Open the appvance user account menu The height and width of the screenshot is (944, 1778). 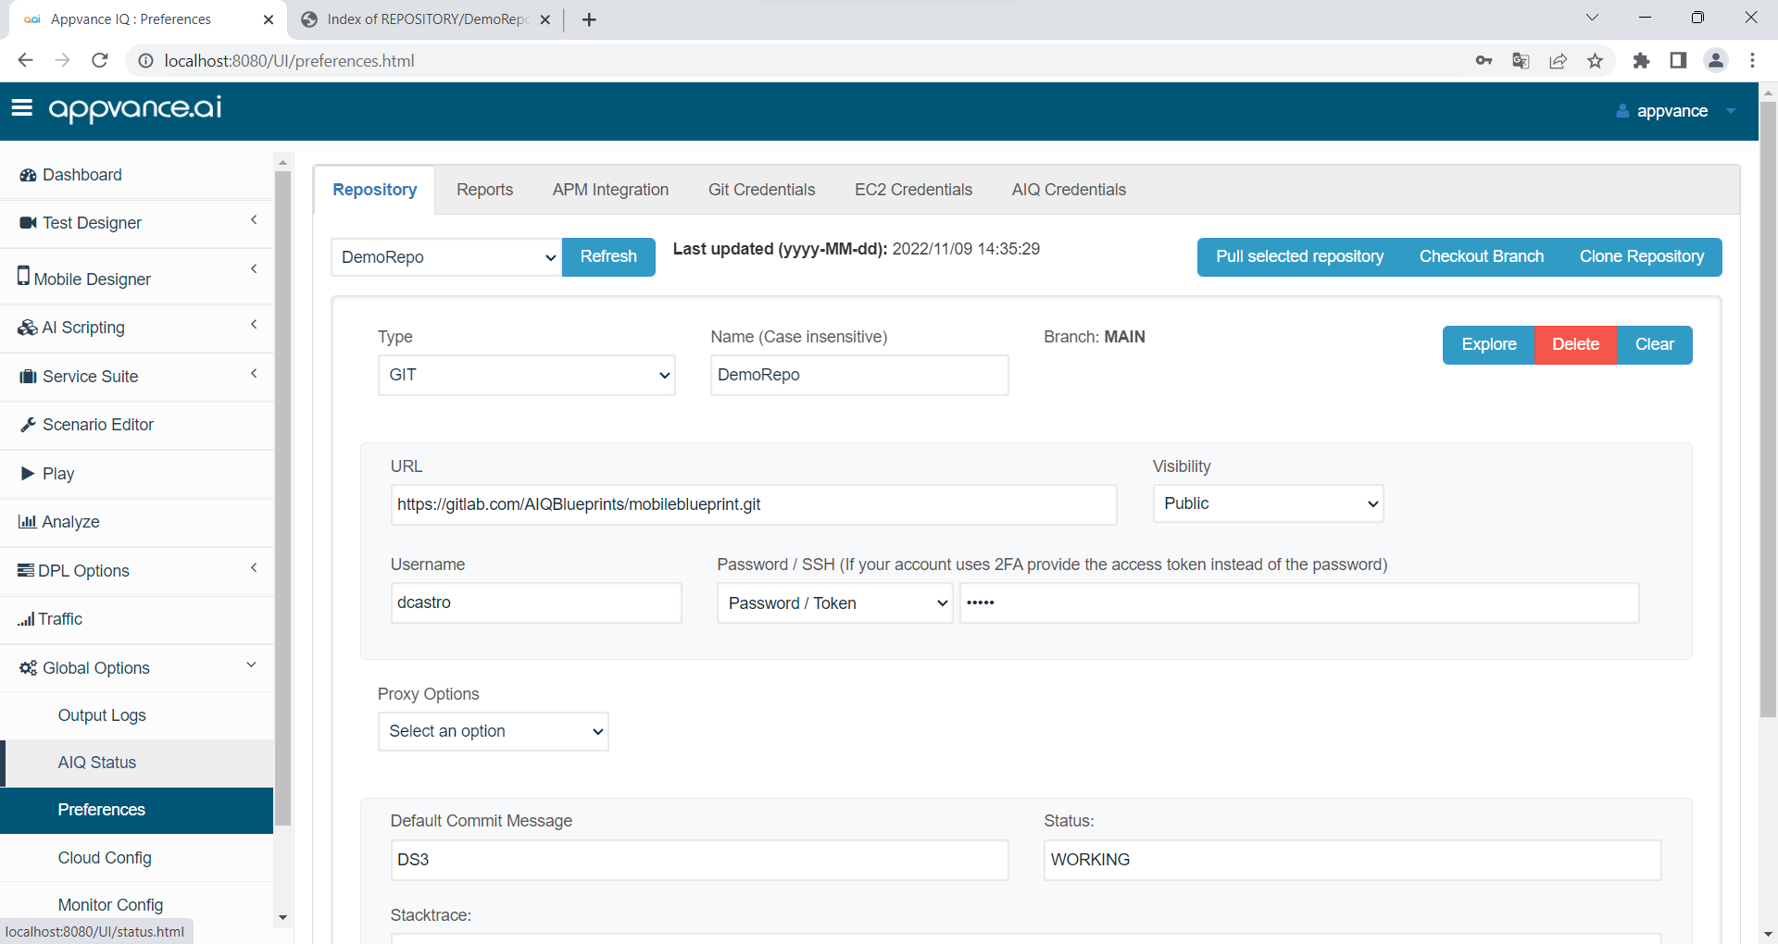click(x=1676, y=111)
